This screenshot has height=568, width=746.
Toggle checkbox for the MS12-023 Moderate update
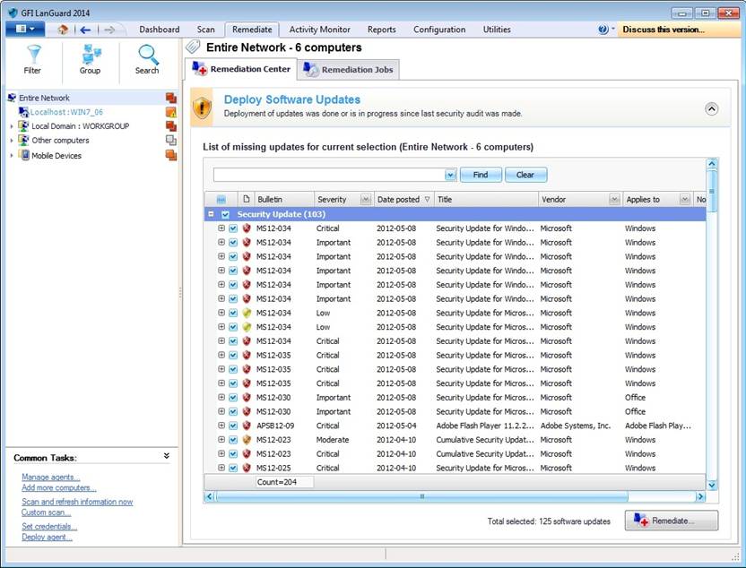tap(233, 440)
